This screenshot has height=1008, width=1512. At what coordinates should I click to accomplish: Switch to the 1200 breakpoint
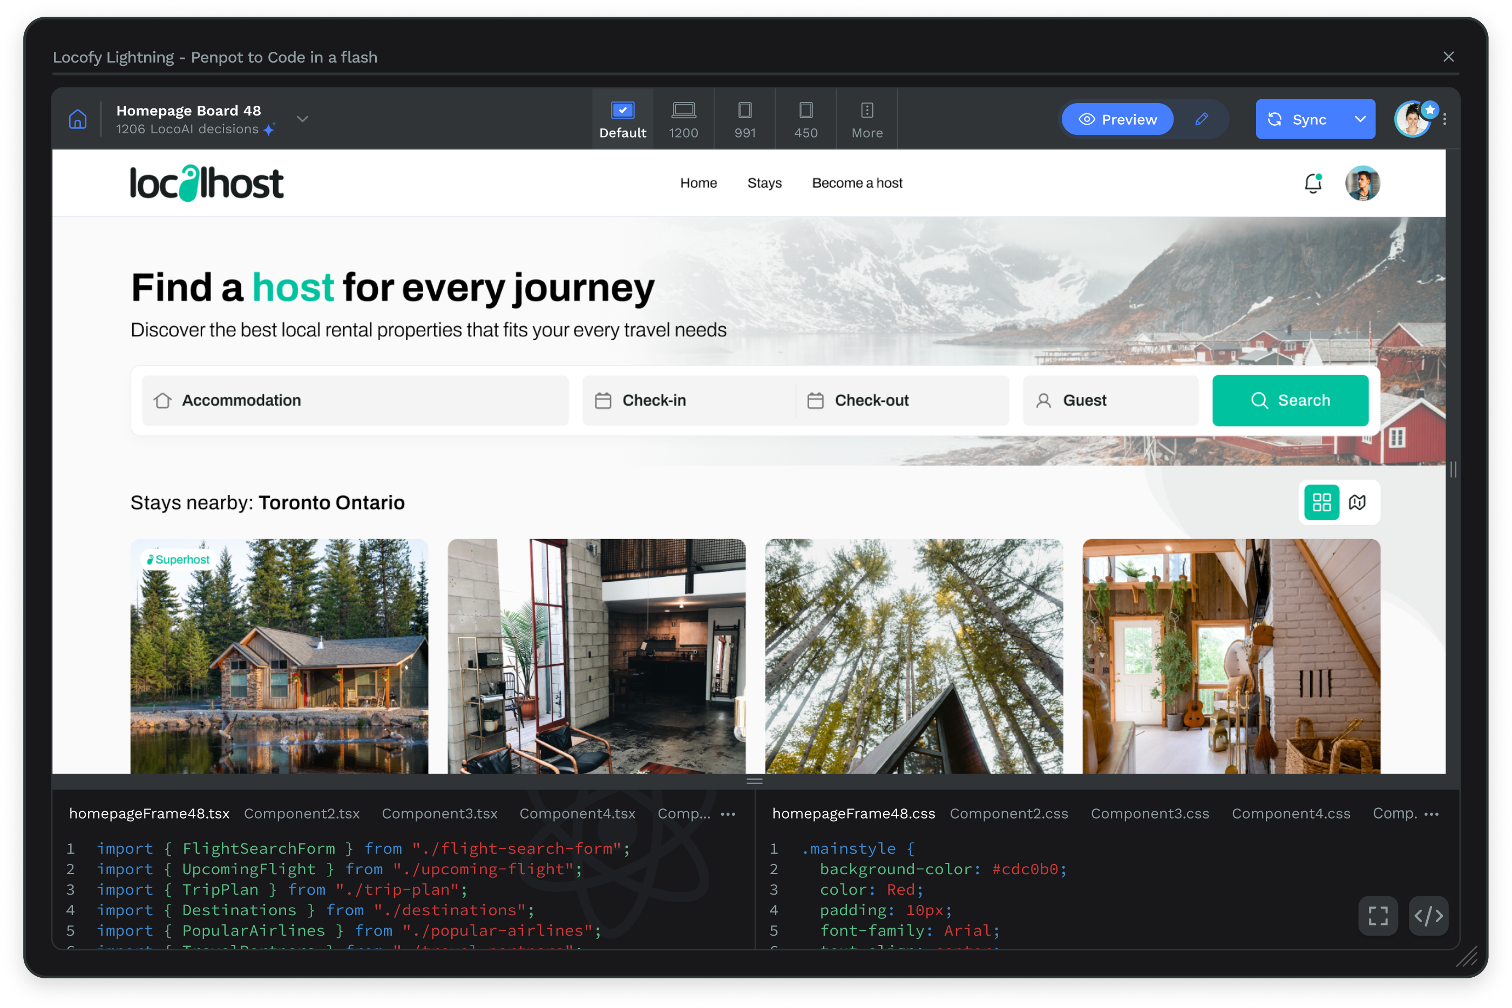683,120
